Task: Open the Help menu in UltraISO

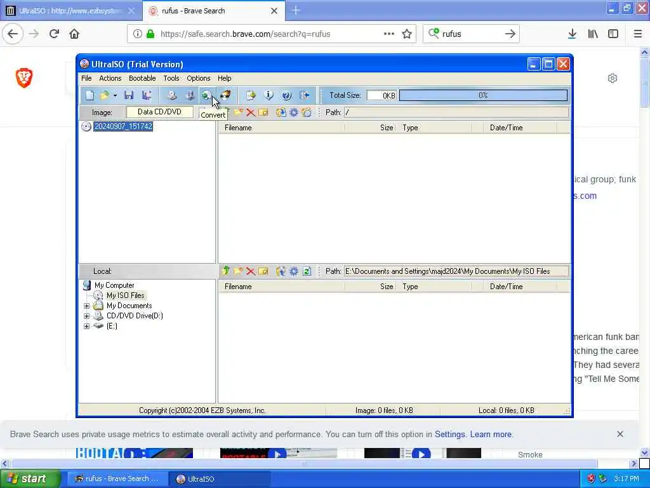Action: coord(224,78)
